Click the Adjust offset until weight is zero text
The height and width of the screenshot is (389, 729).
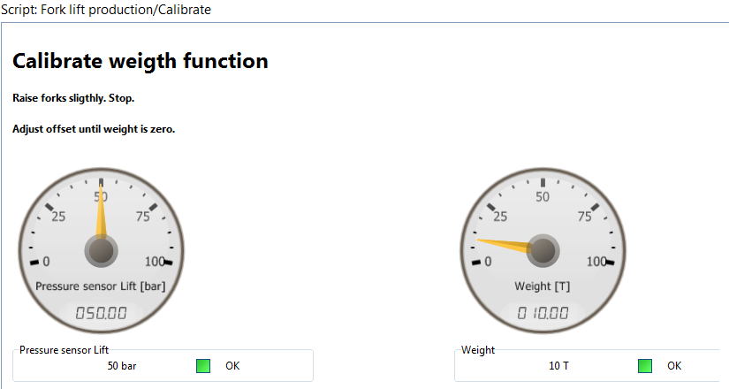94,129
